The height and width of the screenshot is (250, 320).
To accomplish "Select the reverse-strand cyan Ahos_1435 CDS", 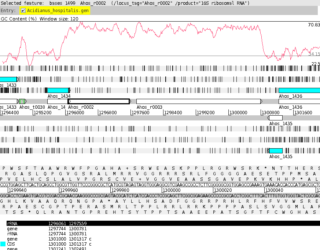I will (x=276, y=151).
